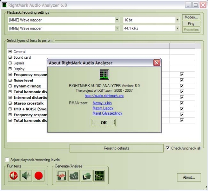208x191 pixels.
Task: Click the RMAA logo in About dialog
Action: 104,75
